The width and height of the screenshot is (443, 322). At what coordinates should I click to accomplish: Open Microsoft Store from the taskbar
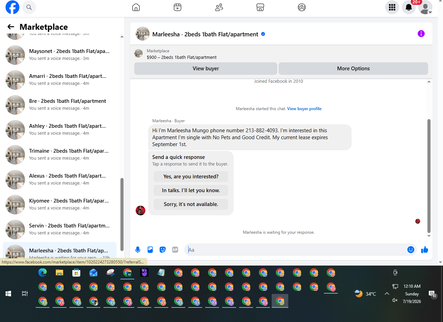click(76, 273)
